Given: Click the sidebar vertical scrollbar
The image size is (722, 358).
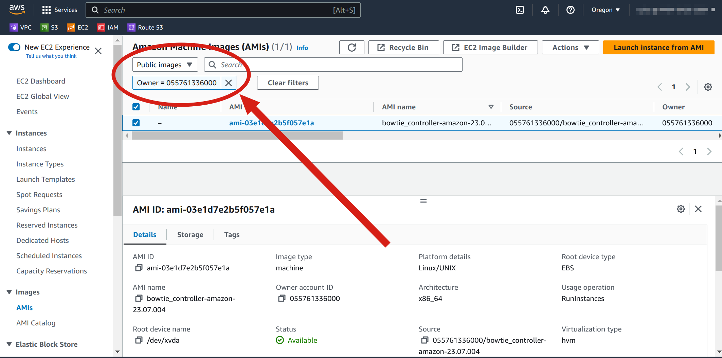Looking at the screenshot, I should tap(118, 131).
